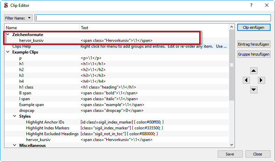Screen dimensions: 275x162
Task: Collapse the Miscellaneous group
Action: tap(15, 145)
